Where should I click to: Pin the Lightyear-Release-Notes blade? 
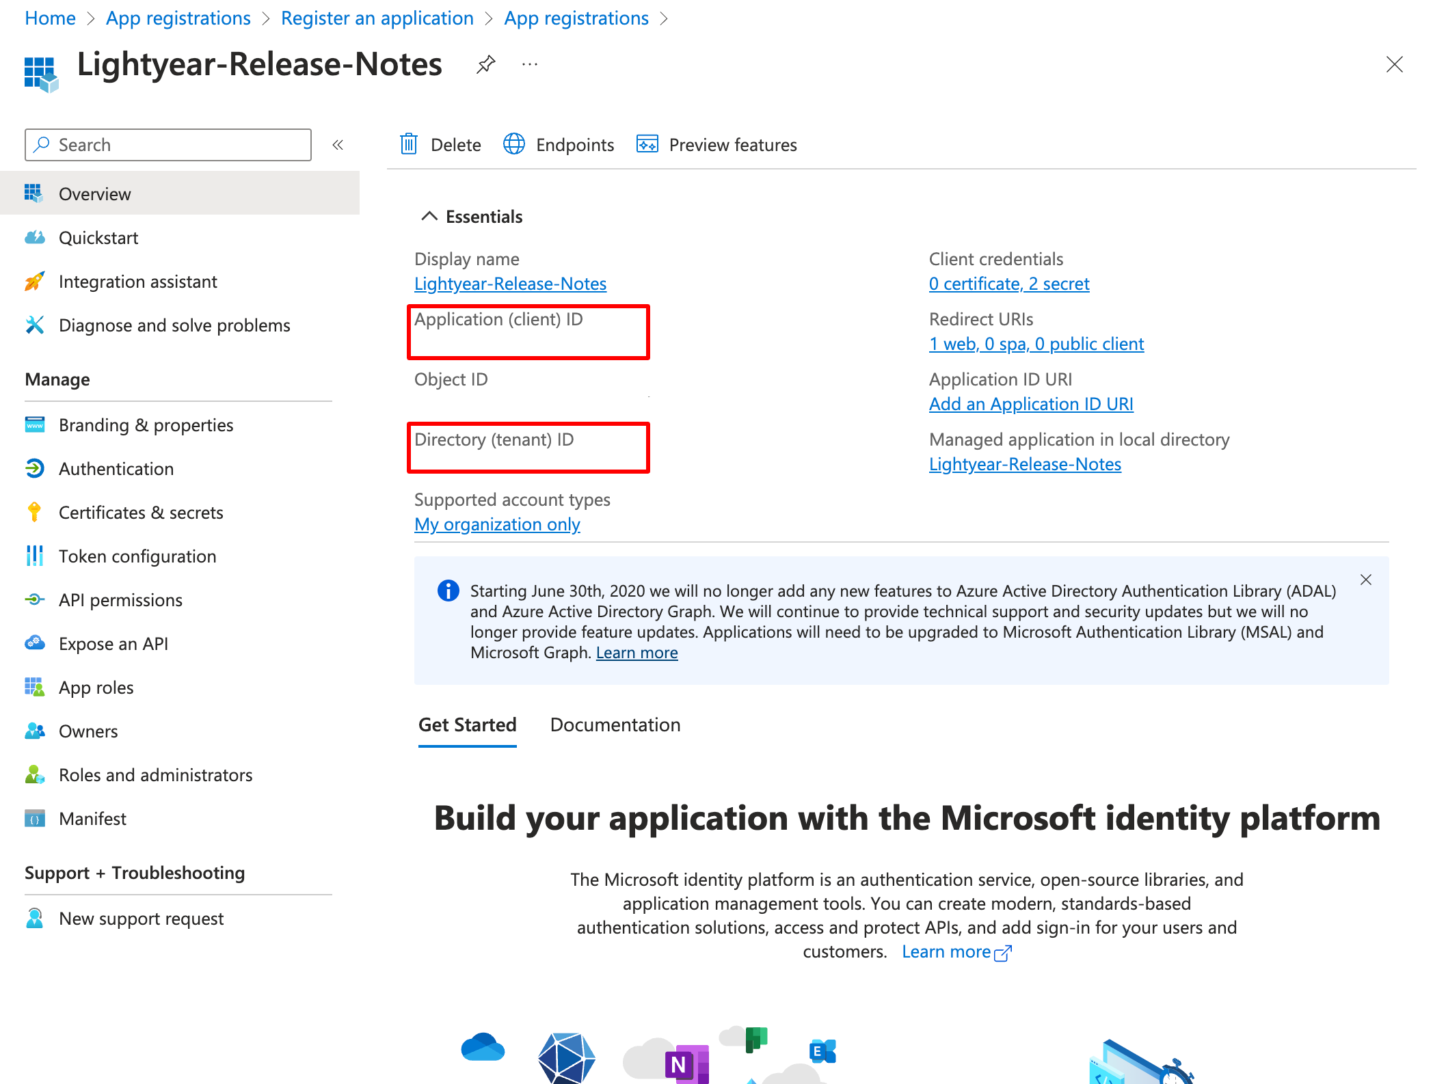485,65
